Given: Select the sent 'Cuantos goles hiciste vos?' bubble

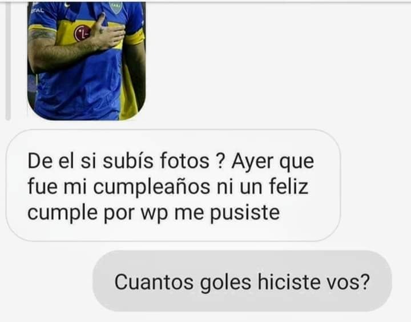Looking at the screenshot, I should tap(242, 281).
